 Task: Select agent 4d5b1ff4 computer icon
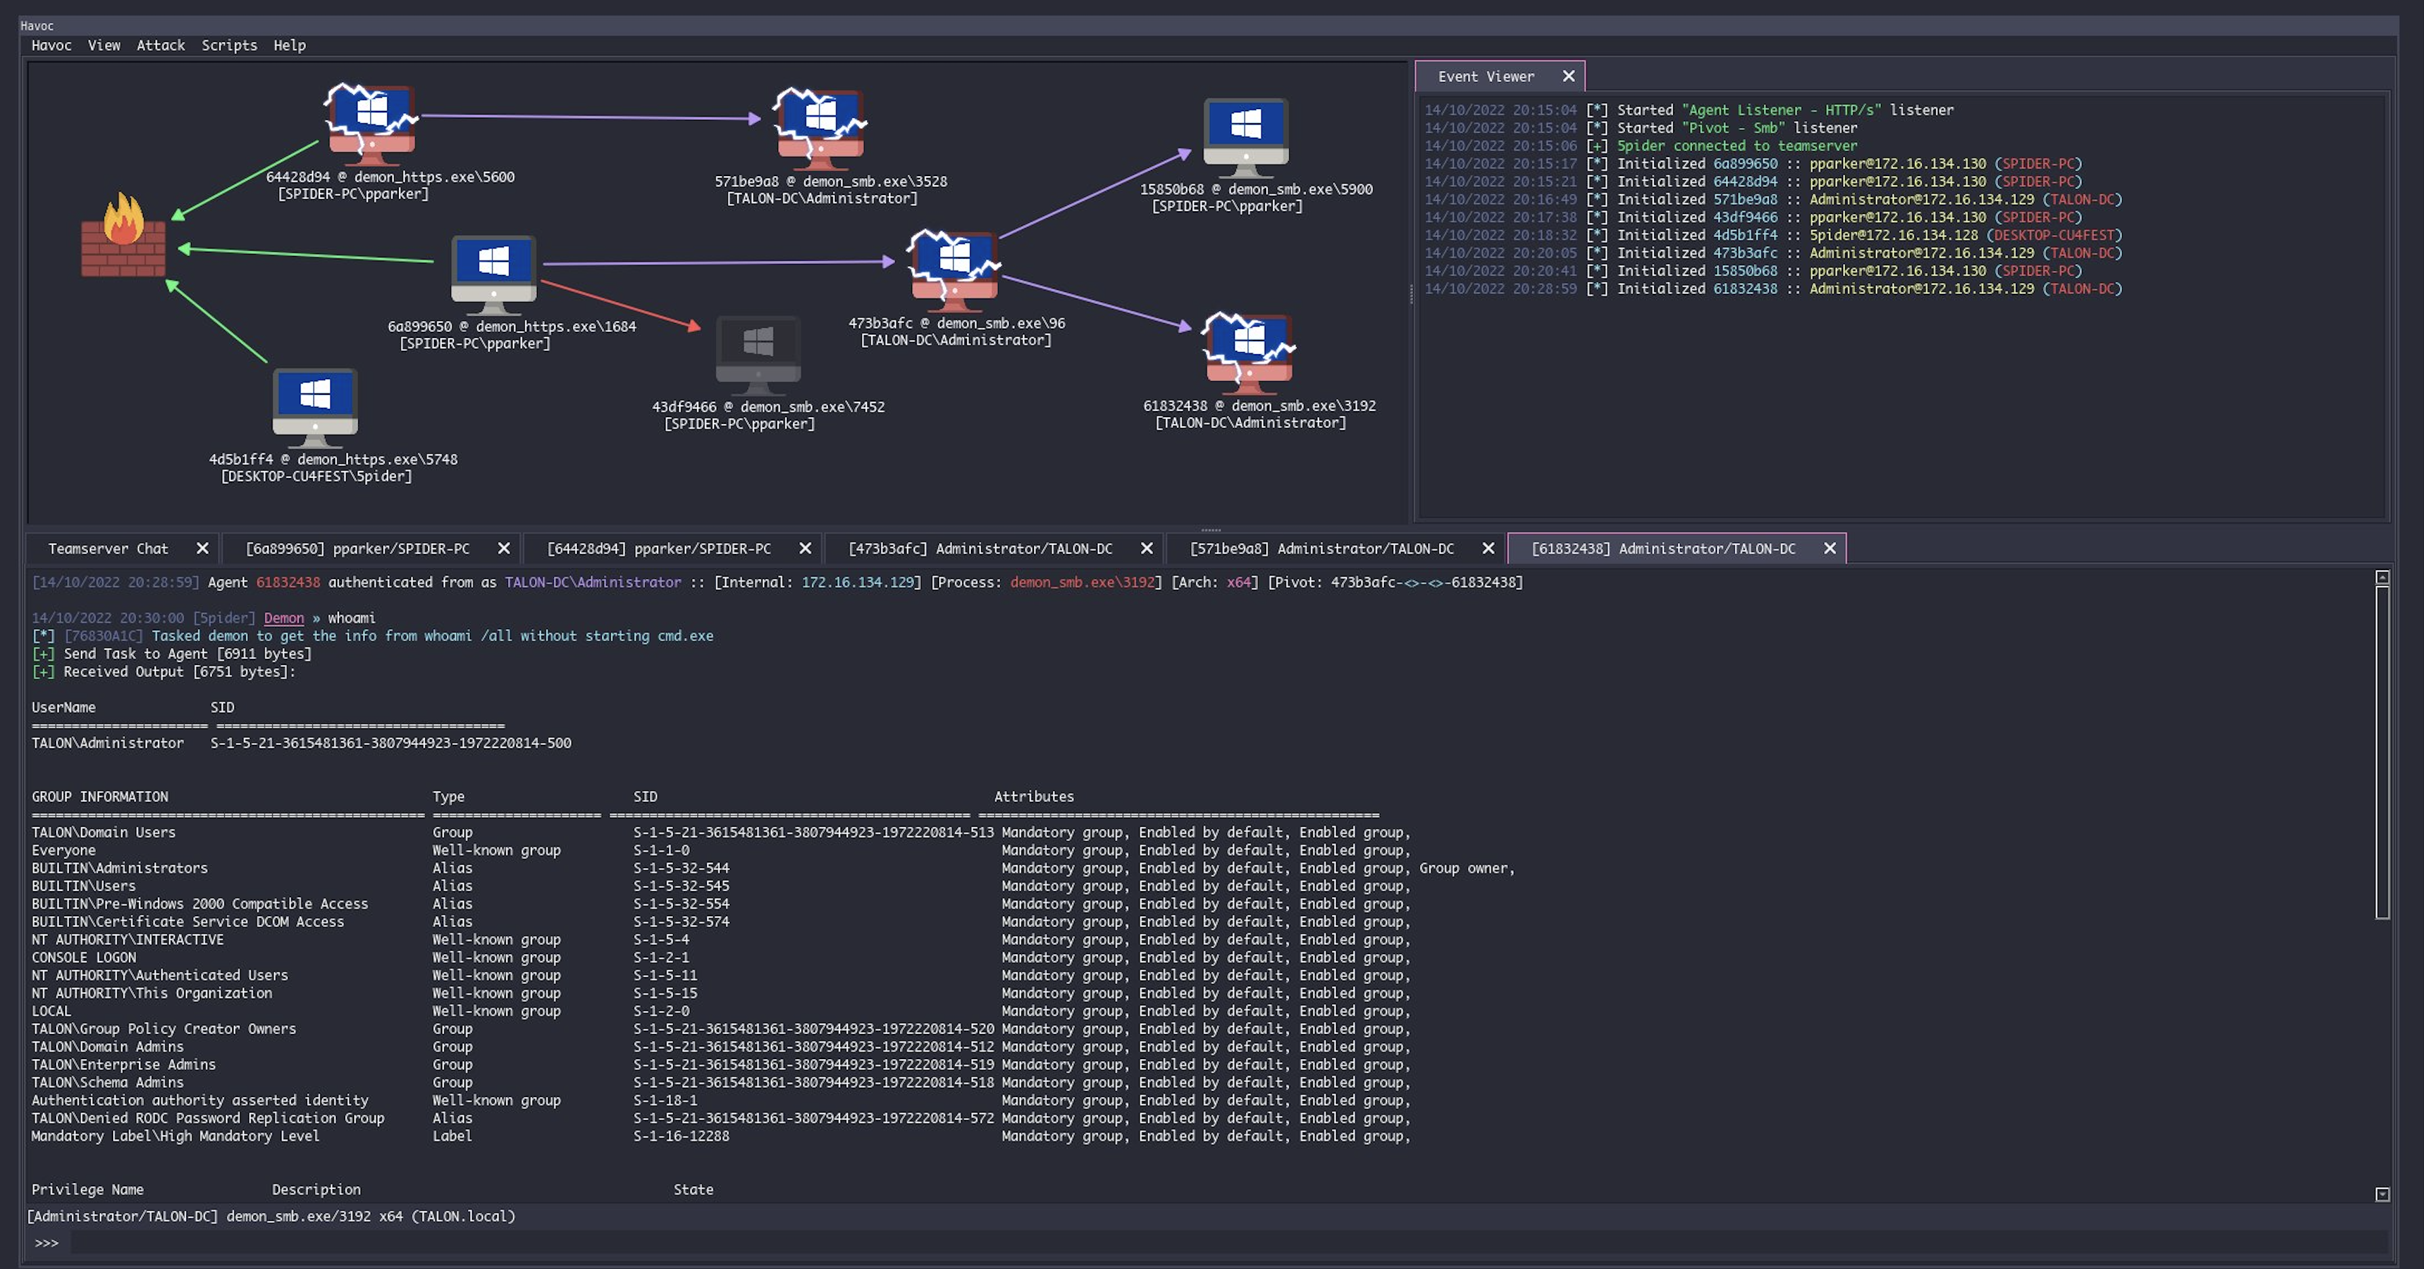314,408
